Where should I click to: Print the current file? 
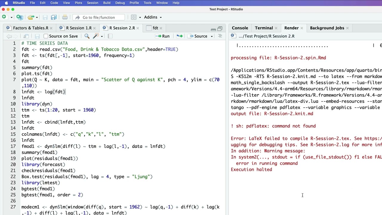pyautogui.click(x=65, y=17)
